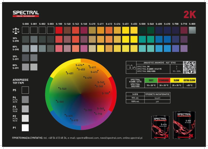The height and width of the screenshot is (149, 208).
Task: Click the +35 °C temperature cell
Action: click(x=190, y=85)
